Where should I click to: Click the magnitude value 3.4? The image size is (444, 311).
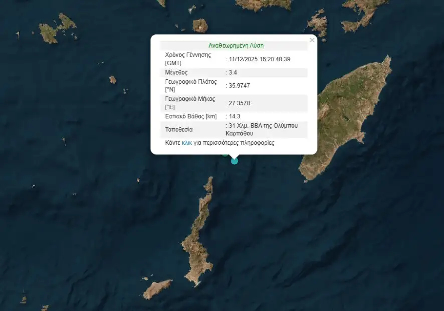[x=235, y=72]
